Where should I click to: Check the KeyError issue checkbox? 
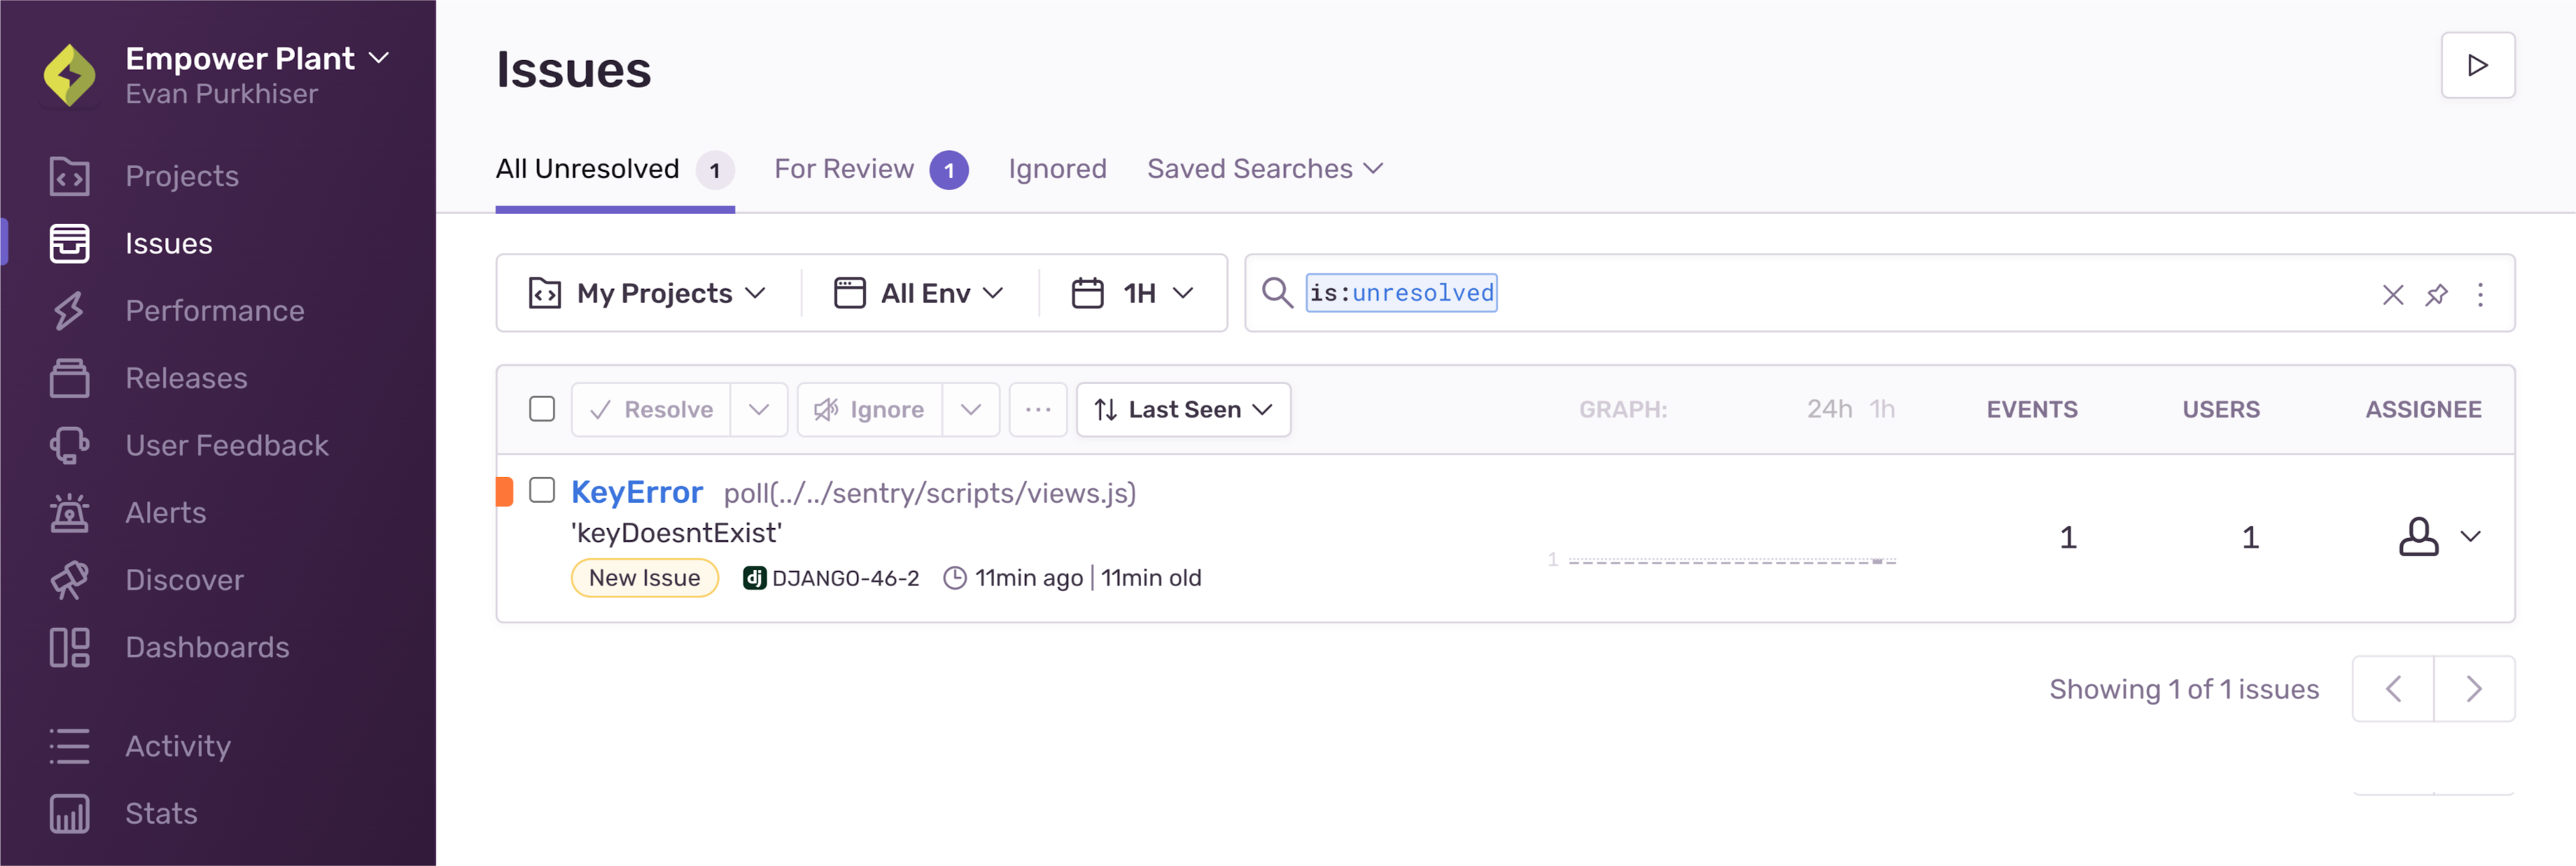542,492
